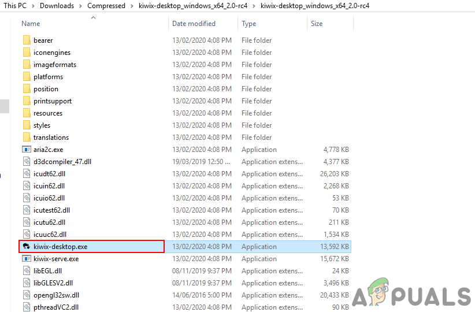
Task: Select the printsupport folder icon
Action: click(x=27, y=101)
